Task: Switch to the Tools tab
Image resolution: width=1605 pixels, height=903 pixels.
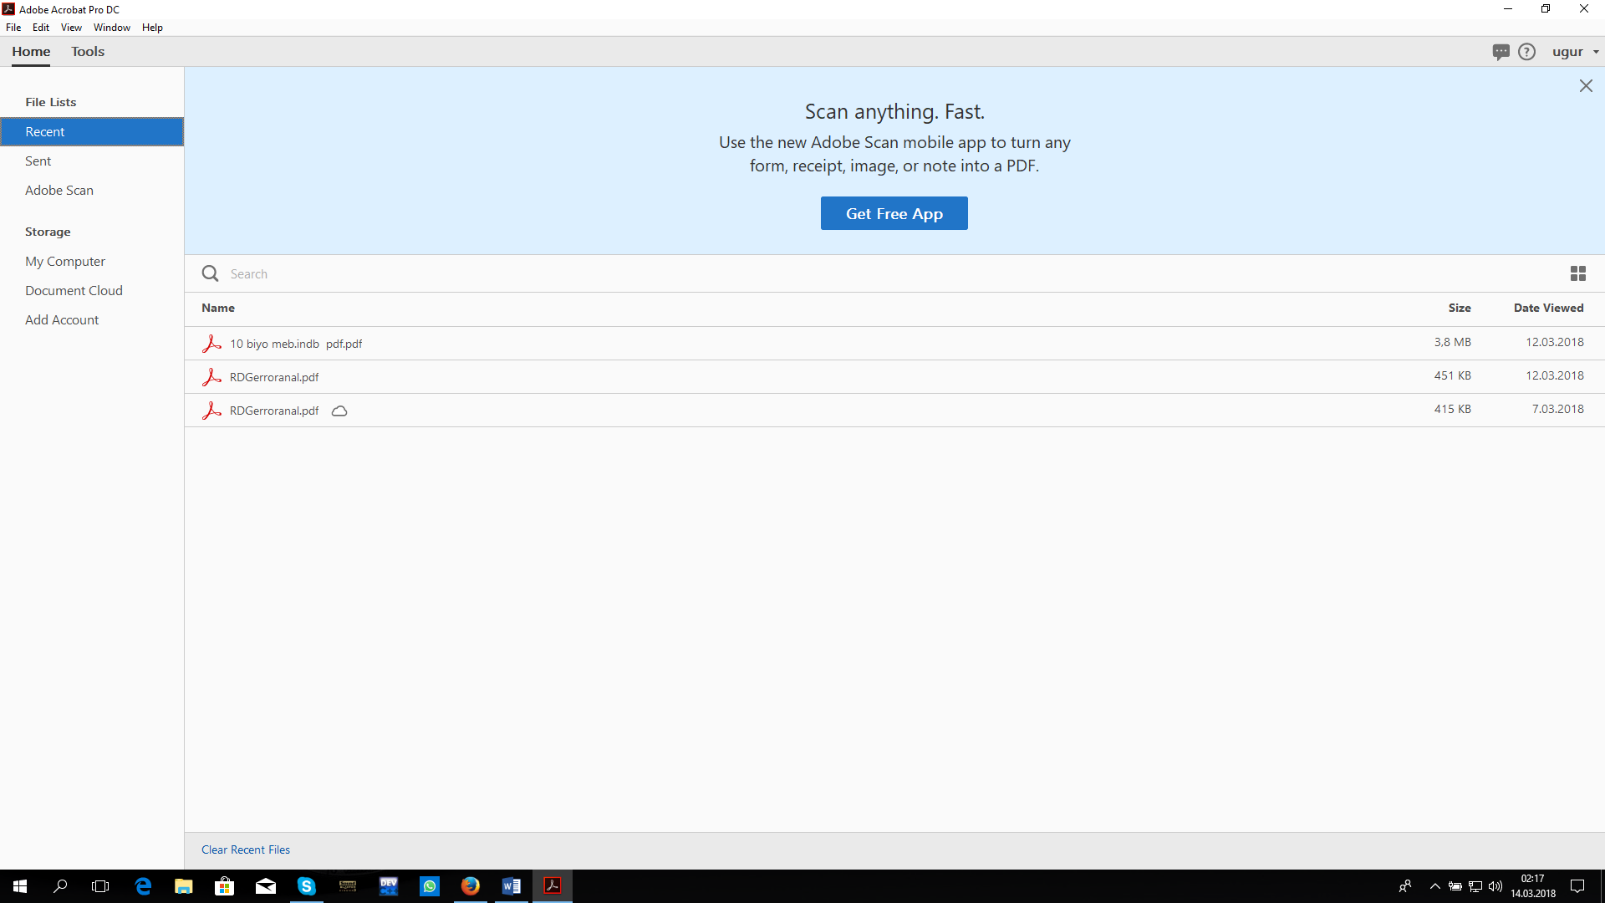Action: click(x=88, y=52)
